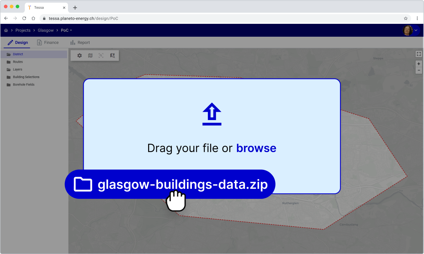The height and width of the screenshot is (254, 424).
Task: Select the basemap layers icon in the toolbar
Action: tap(90, 56)
